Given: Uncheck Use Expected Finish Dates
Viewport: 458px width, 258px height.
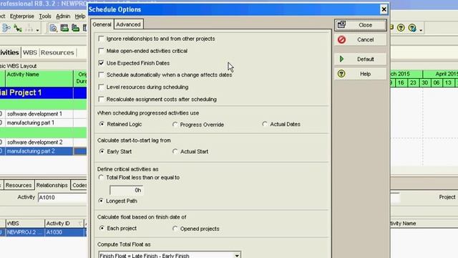Looking at the screenshot, I should point(101,63).
